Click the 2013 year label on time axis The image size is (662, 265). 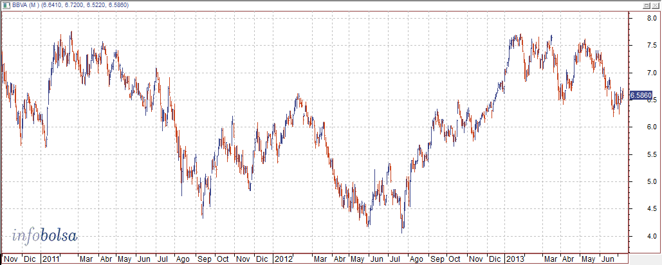pyautogui.click(x=515, y=259)
